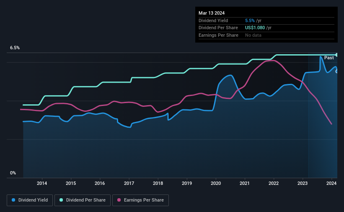Select the 2014 label on the x-axis
Image resolution: width=344 pixels, height=212 pixels.
42,183
